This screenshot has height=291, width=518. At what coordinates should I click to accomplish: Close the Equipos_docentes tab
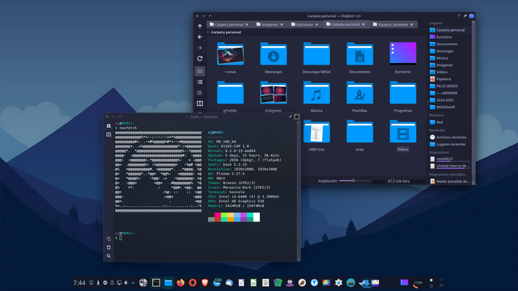tap(412, 24)
